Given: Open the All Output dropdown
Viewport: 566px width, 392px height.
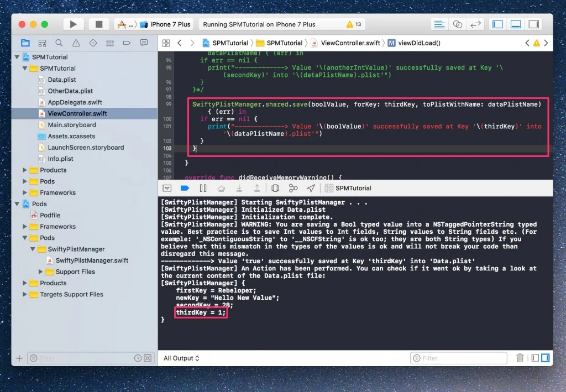Looking at the screenshot, I should tap(181, 358).
